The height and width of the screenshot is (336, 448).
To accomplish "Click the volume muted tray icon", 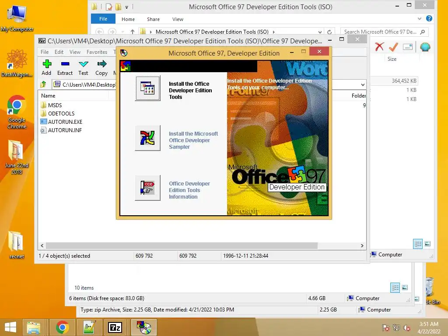I will click(x=407, y=328).
